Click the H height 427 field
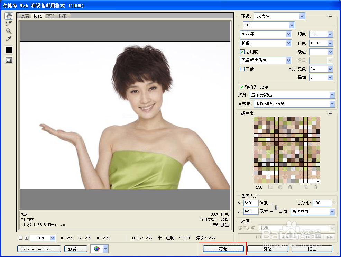This screenshot has height=257, width=341. pyautogui.click(x=251, y=211)
